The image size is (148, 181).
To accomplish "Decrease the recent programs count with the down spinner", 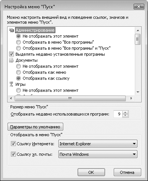I will [x=125, y=116].
